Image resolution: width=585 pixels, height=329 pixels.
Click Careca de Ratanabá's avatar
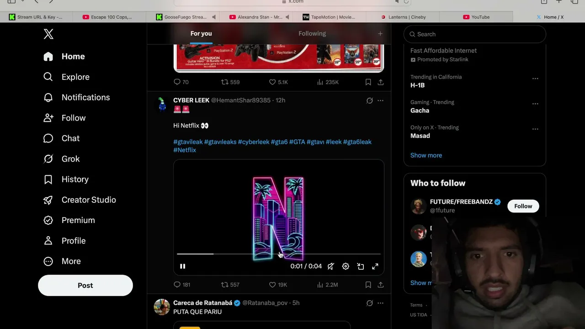click(x=162, y=307)
